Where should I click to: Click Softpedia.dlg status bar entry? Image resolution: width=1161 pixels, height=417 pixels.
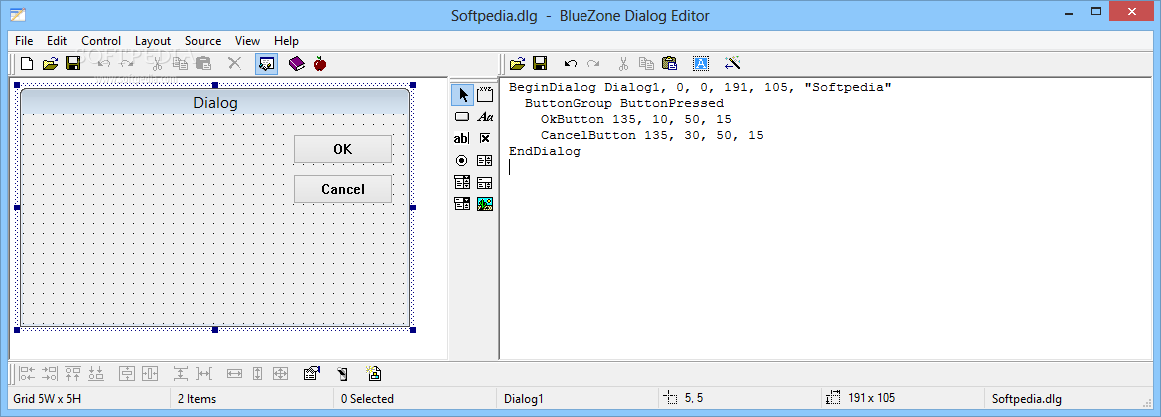(x=1027, y=398)
